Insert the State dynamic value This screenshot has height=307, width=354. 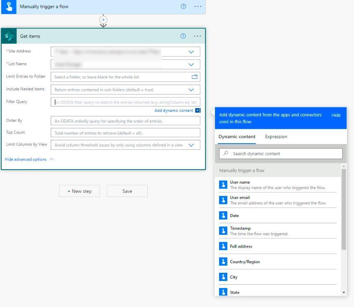coord(278,291)
